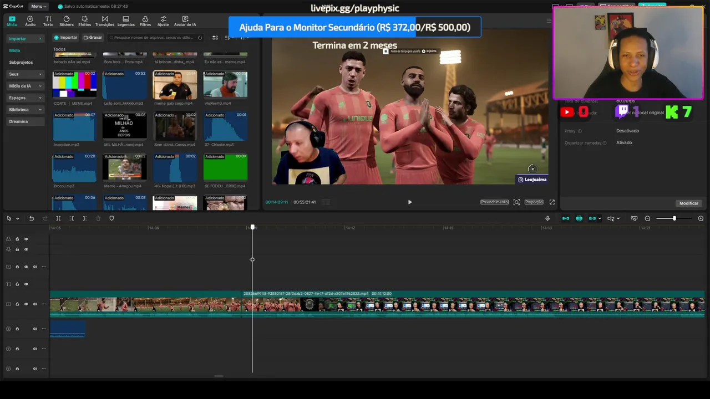The width and height of the screenshot is (710, 399).
Task: Zoom out the timeline with the minus icon
Action: 647,218
